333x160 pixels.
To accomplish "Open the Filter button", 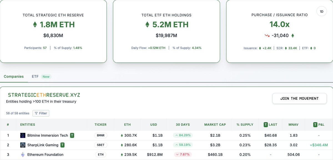I will pos(41,113).
